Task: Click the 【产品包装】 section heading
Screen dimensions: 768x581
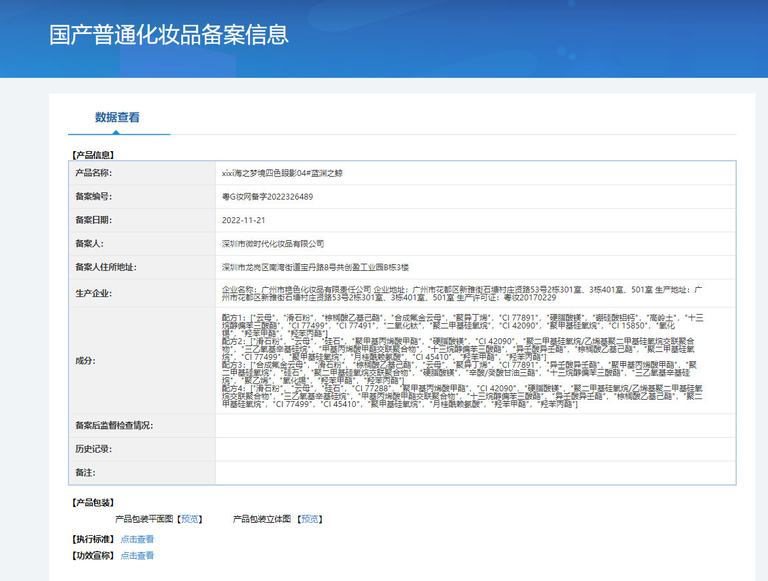Action: click(x=93, y=502)
